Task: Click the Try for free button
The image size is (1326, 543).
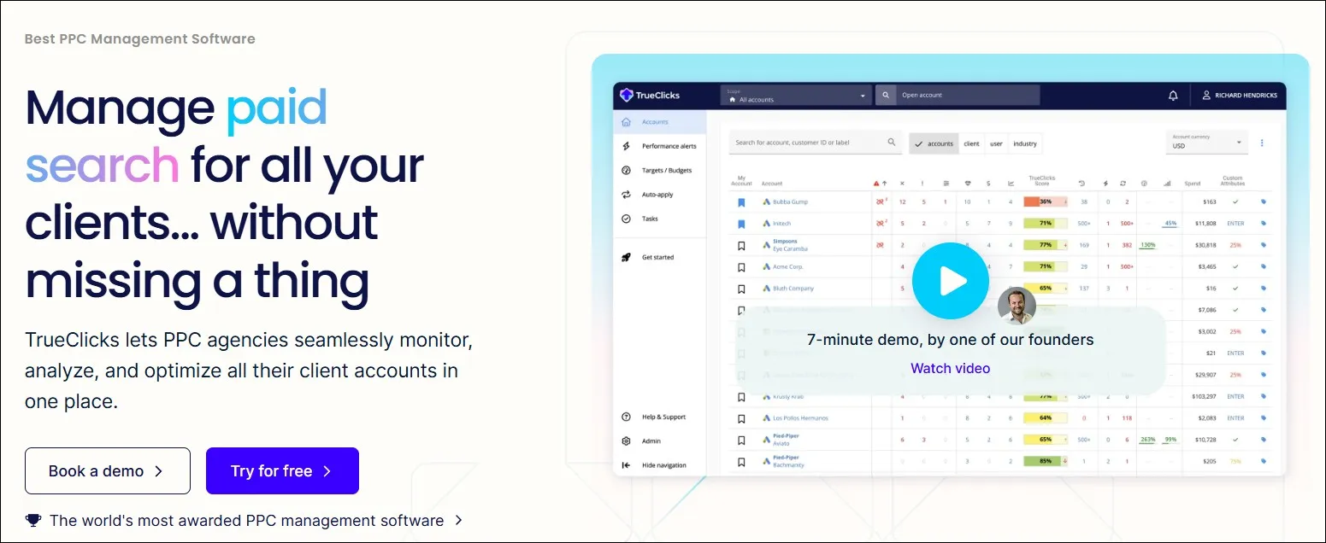Action: pos(282,470)
